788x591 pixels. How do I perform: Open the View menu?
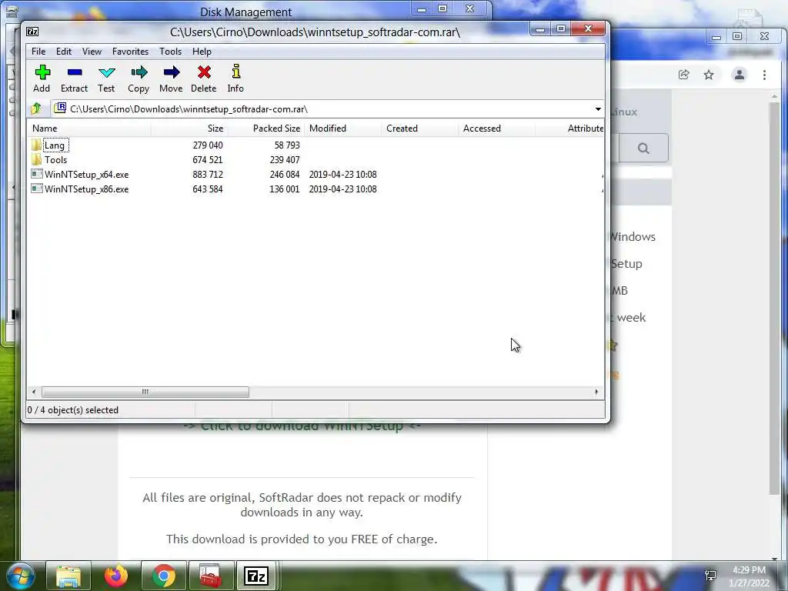pyautogui.click(x=92, y=52)
